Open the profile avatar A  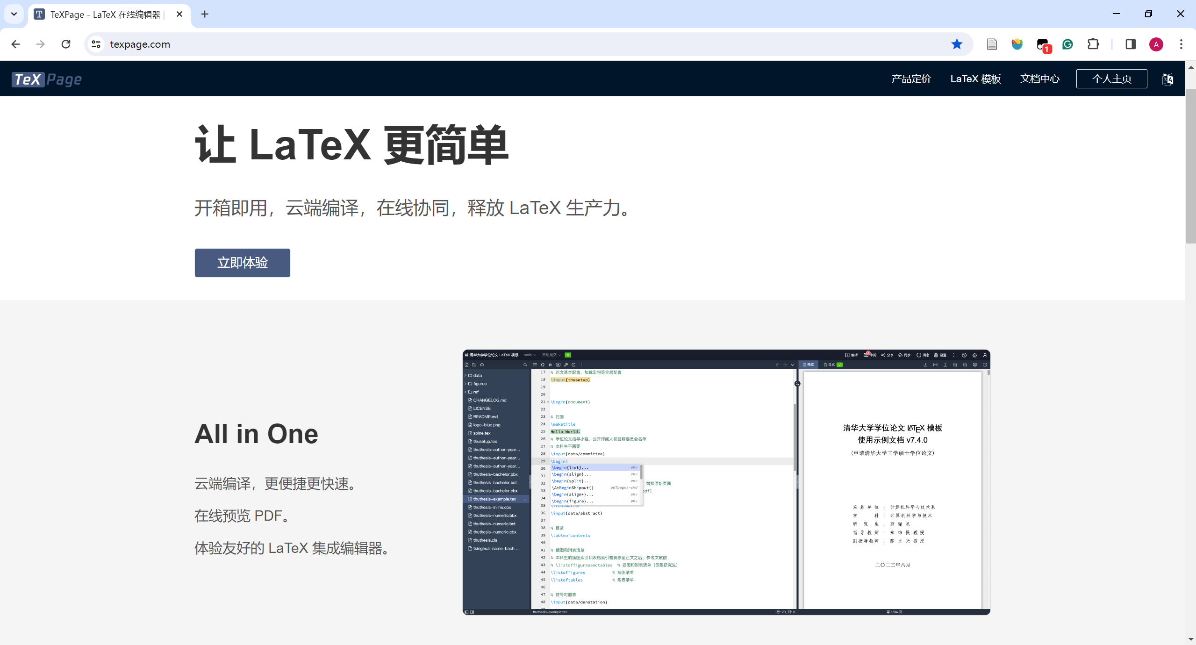[x=1156, y=44]
